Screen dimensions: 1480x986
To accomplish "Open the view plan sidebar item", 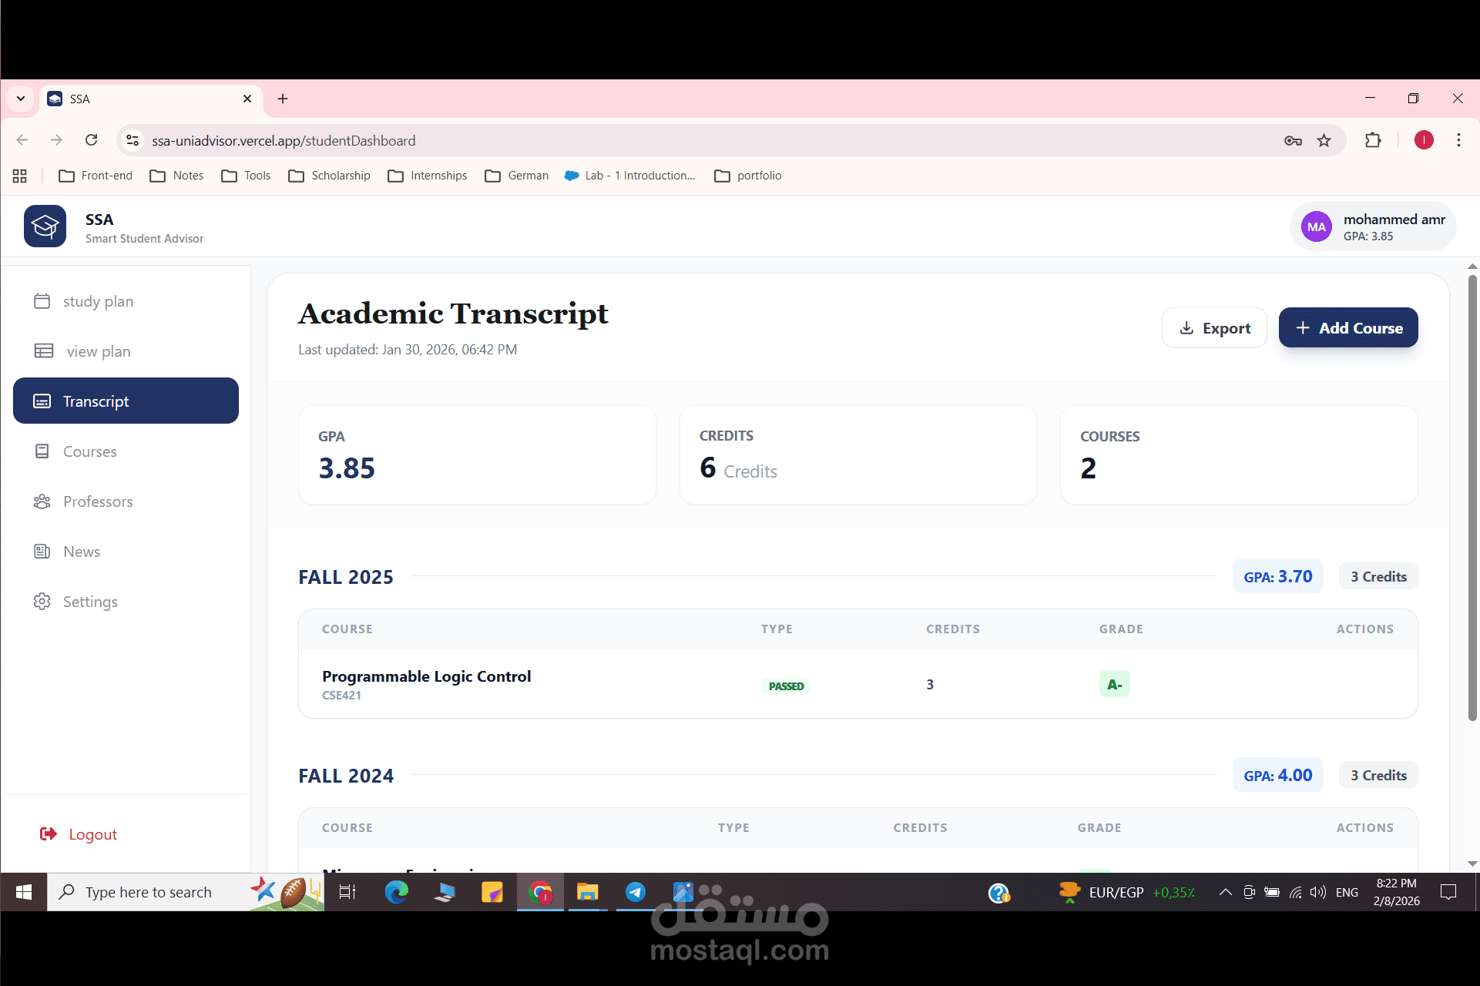I will tap(98, 351).
